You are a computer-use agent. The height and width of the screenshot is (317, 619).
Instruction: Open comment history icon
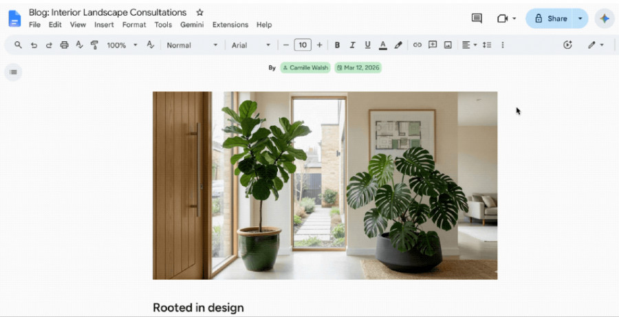point(477,18)
